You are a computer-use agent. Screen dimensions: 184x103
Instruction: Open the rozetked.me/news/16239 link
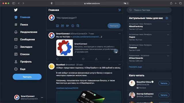point(67,88)
